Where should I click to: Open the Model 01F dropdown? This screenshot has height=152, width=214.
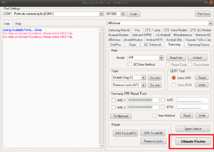pos(161,58)
